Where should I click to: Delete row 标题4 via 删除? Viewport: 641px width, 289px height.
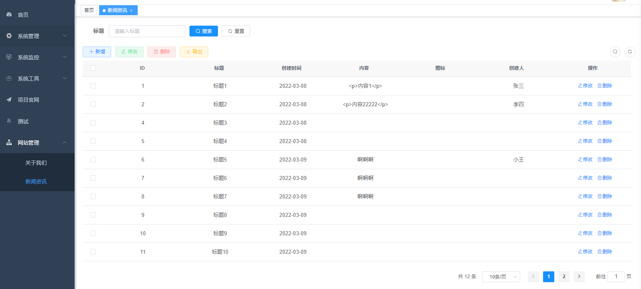(x=605, y=141)
